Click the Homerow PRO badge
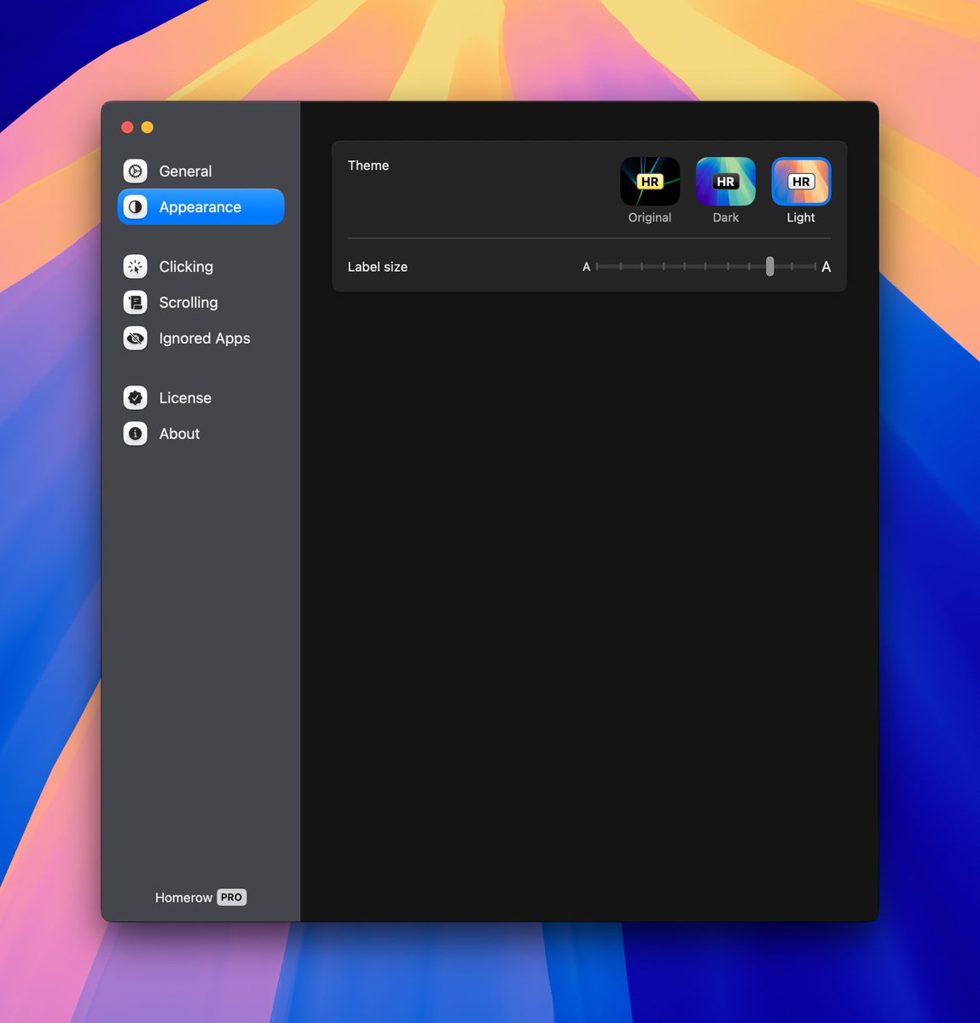This screenshot has height=1023, width=980. [x=230, y=897]
